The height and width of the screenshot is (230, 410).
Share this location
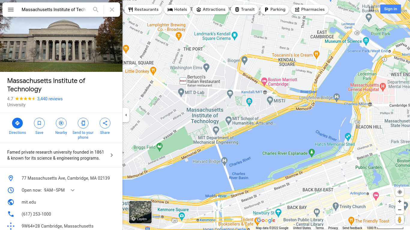click(x=105, y=126)
